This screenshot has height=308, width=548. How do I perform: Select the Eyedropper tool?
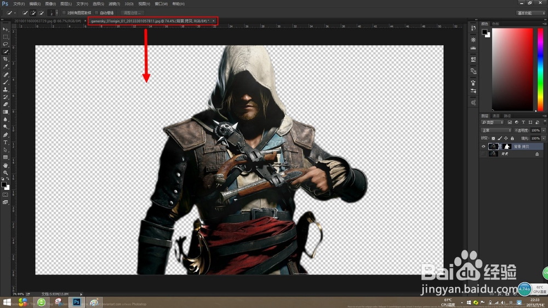[5, 66]
